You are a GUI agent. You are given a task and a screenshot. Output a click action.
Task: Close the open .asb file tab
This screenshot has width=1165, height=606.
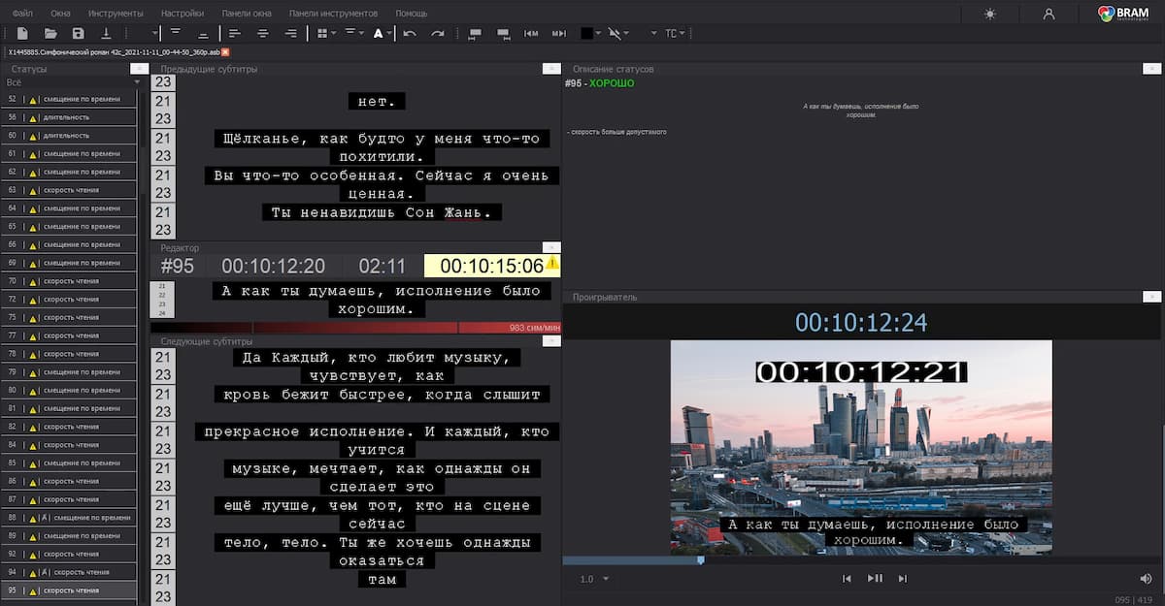point(225,51)
